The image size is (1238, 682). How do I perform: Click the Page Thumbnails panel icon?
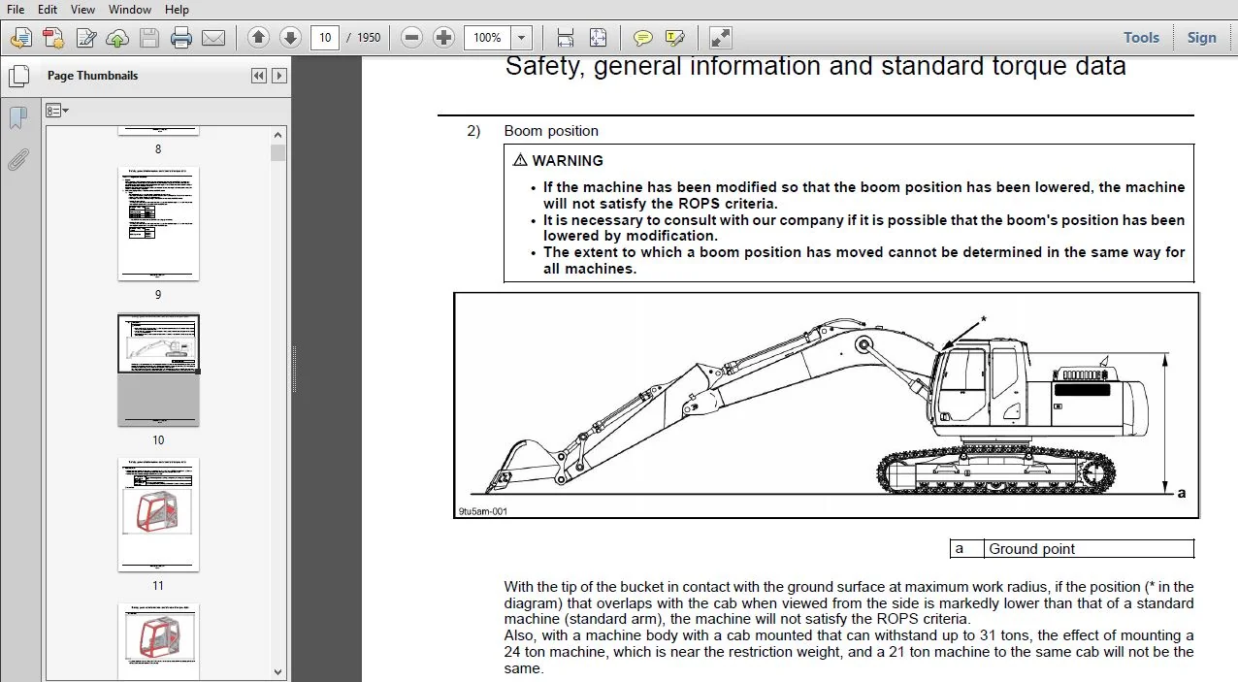(17, 76)
